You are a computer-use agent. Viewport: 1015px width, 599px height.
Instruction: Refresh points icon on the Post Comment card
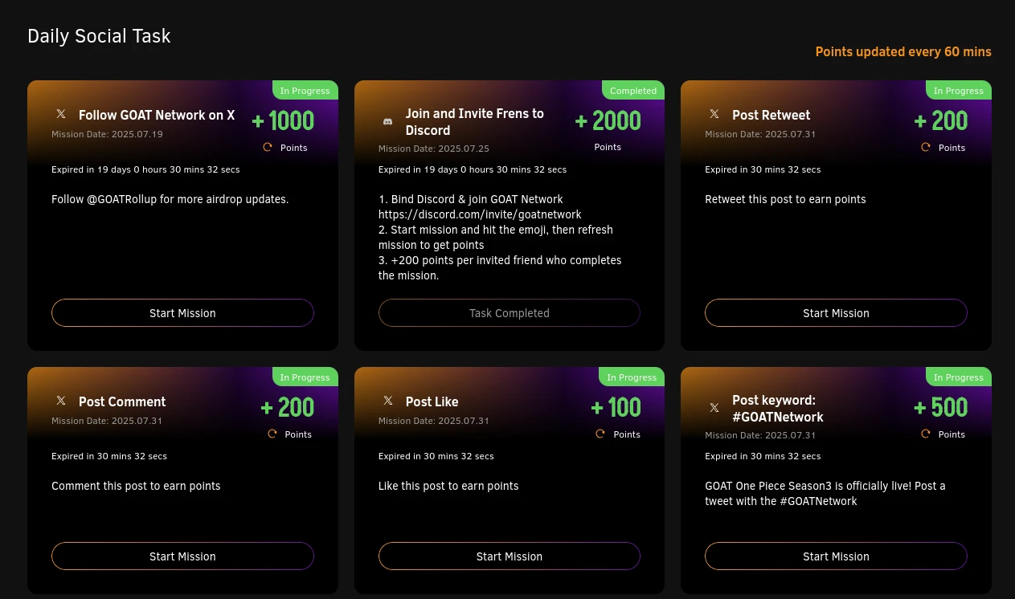pyautogui.click(x=272, y=434)
